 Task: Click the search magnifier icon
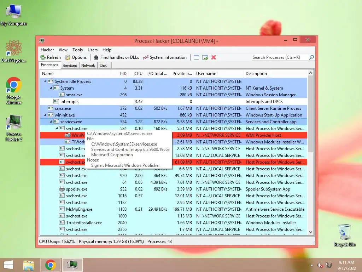[x=311, y=57]
